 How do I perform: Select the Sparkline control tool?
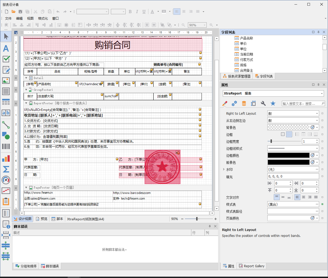(x=6, y=190)
